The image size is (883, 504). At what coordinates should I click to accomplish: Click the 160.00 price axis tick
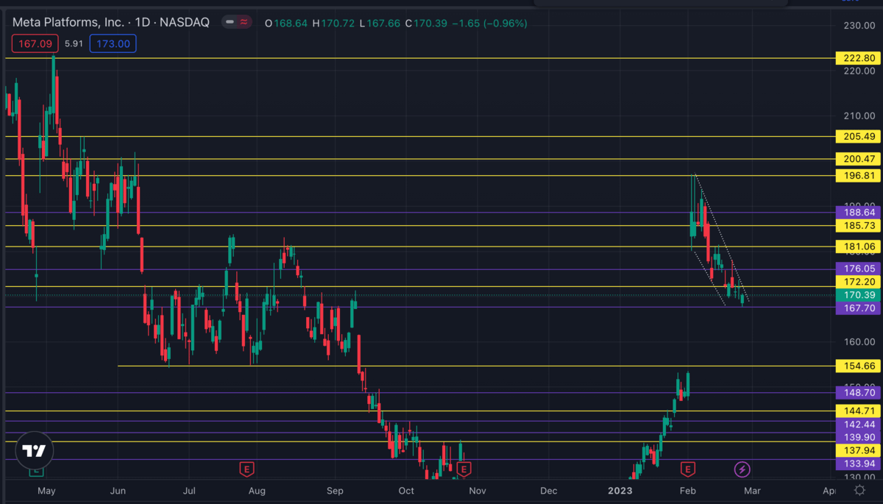(x=858, y=342)
